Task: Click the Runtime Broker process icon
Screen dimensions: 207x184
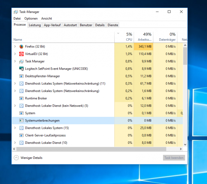Action: (x=21, y=98)
